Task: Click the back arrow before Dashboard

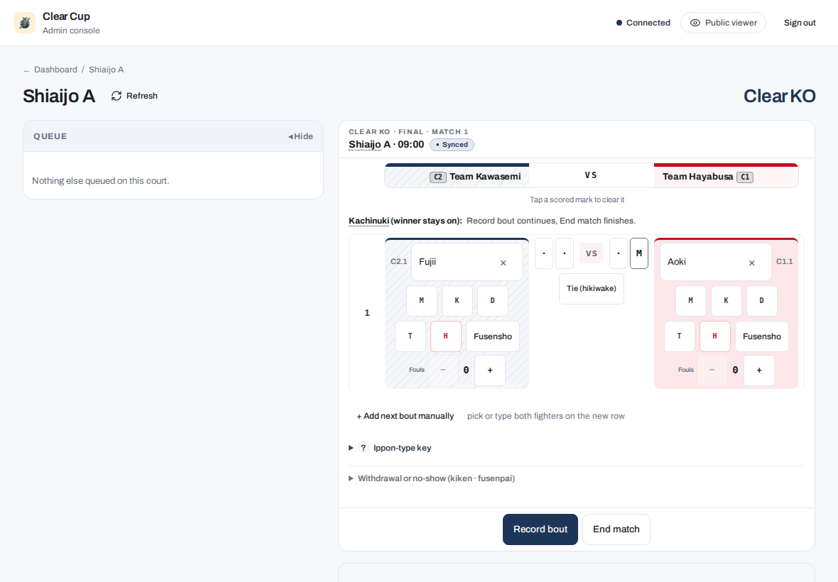Action: click(x=27, y=70)
